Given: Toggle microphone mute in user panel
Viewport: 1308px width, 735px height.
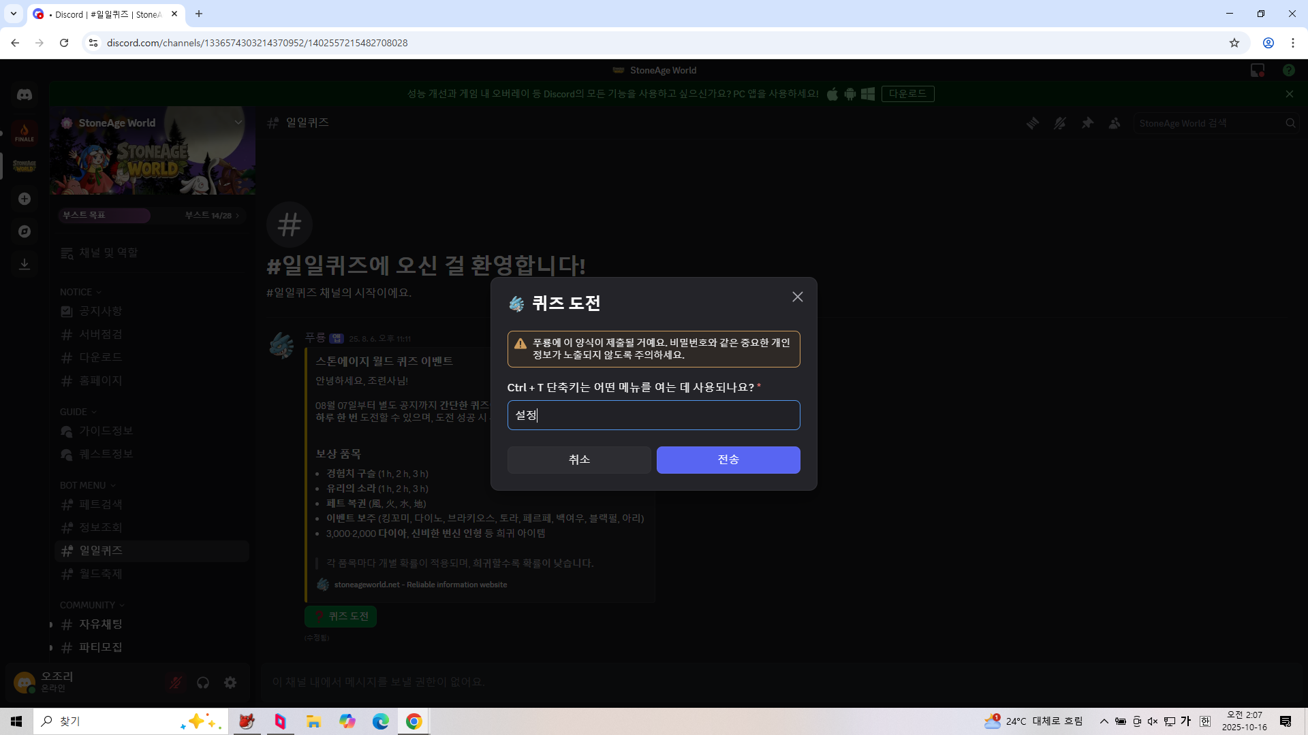Looking at the screenshot, I should (x=176, y=683).
